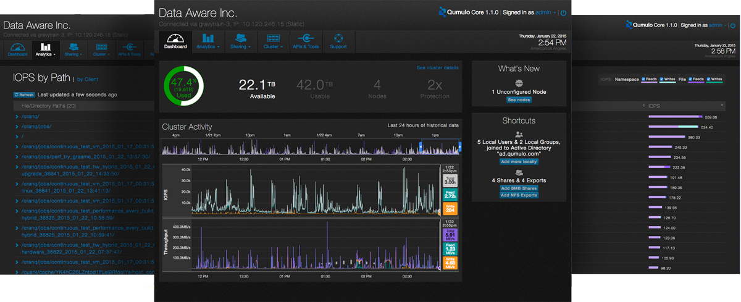Image resolution: width=741 pixels, height=302 pixels.
Task: Click the right handle of the timeline selection
Action: (x=460, y=147)
